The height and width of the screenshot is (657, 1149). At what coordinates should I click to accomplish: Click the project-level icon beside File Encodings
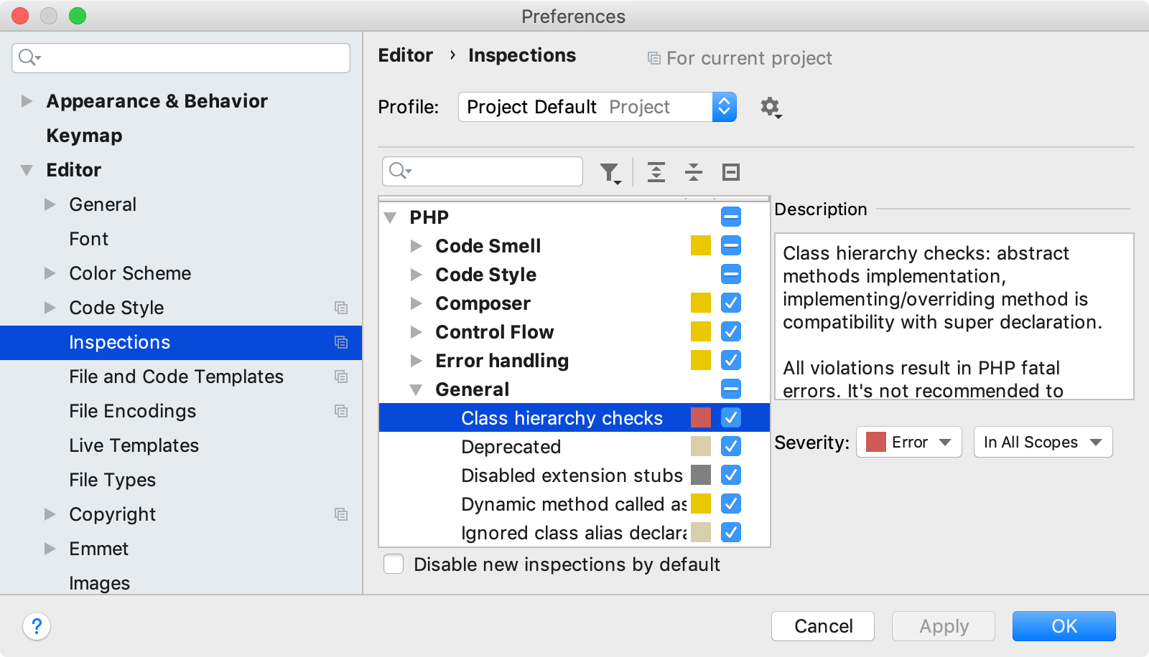(x=341, y=411)
